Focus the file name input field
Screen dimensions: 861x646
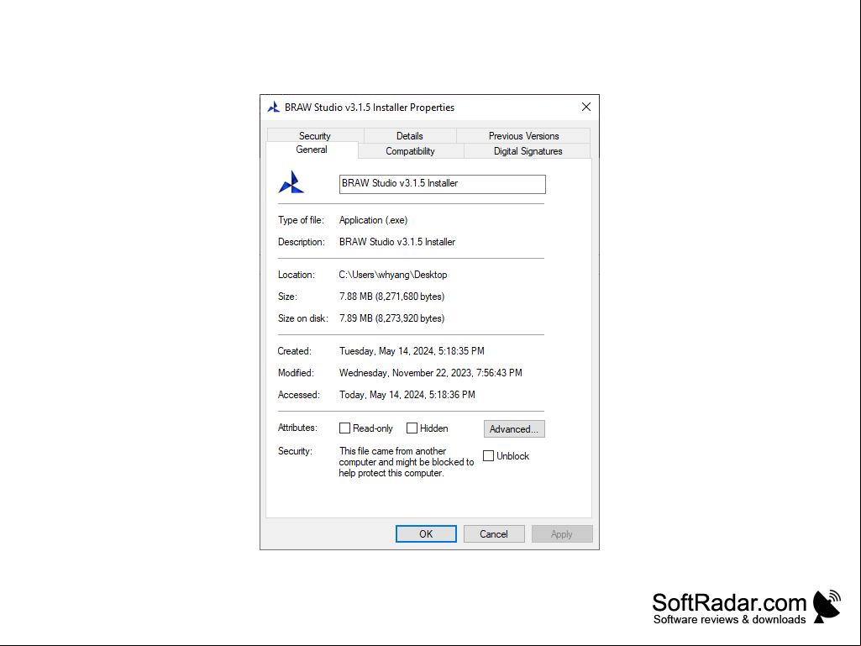tap(443, 184)
